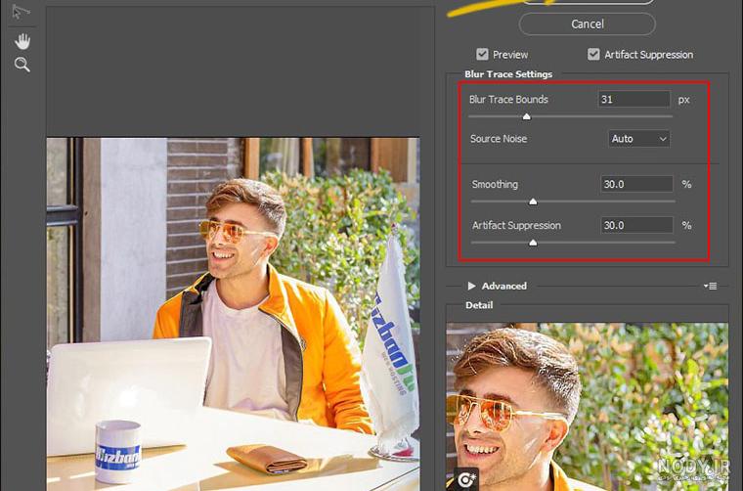This screenshot has width=743, height=491.
Task: Click the Detail loupe preview image
Action: click(588, 407)
